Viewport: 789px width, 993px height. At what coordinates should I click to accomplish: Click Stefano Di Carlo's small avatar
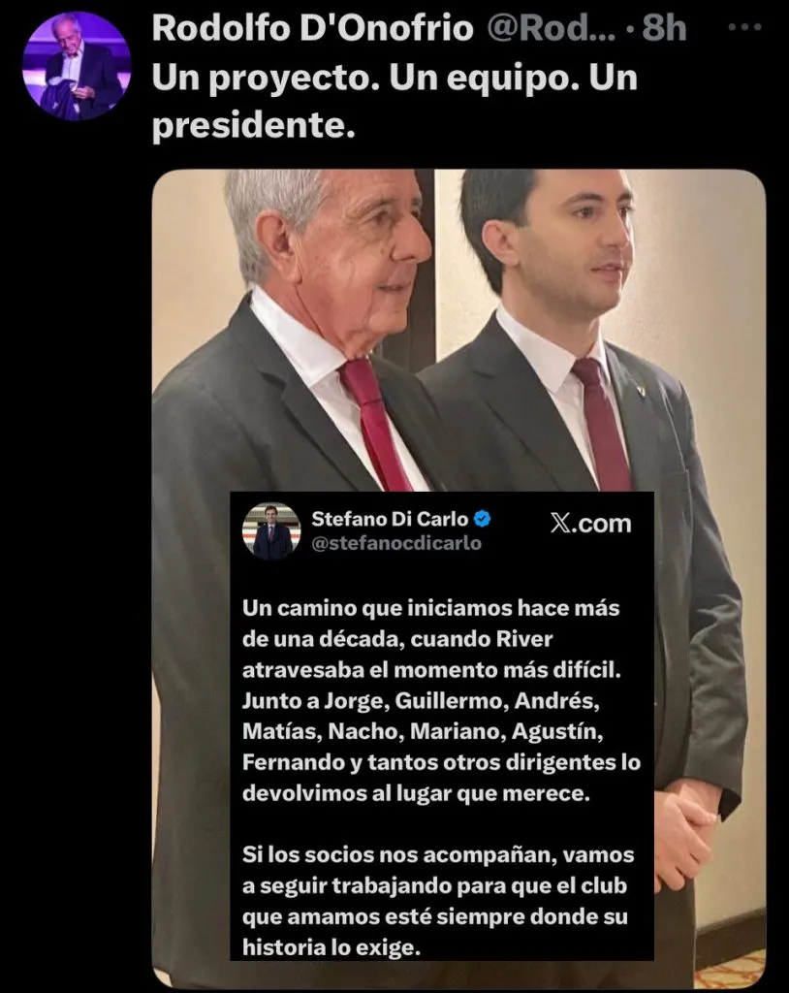[x=272, y=530]
